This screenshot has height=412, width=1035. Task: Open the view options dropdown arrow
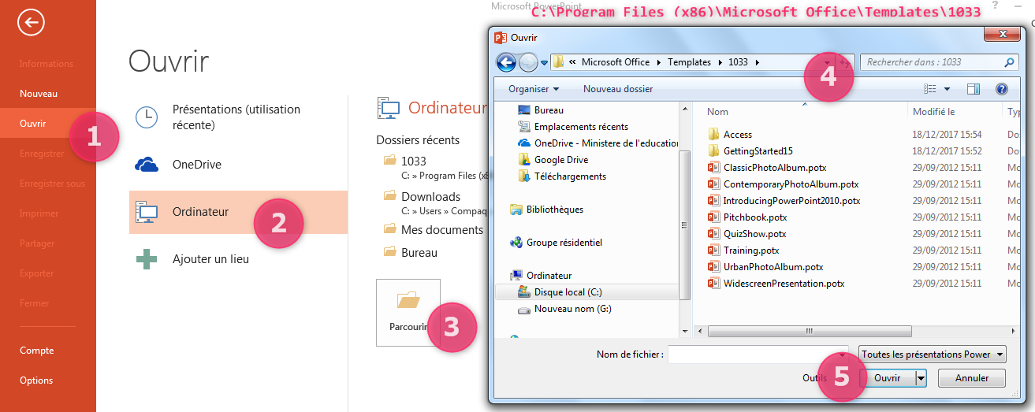point(947,90)
